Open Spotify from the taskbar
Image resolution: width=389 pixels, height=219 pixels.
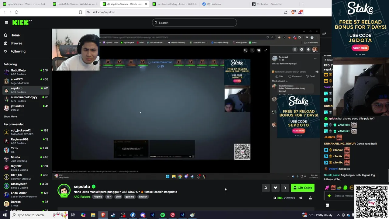coord(163,215)
